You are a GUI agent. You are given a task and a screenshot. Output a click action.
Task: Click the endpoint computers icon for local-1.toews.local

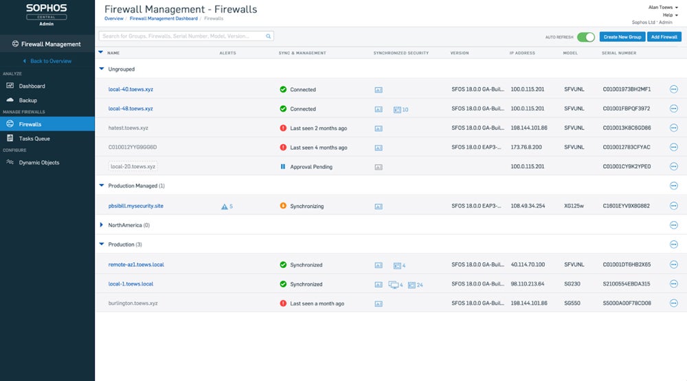coord(394,284)
